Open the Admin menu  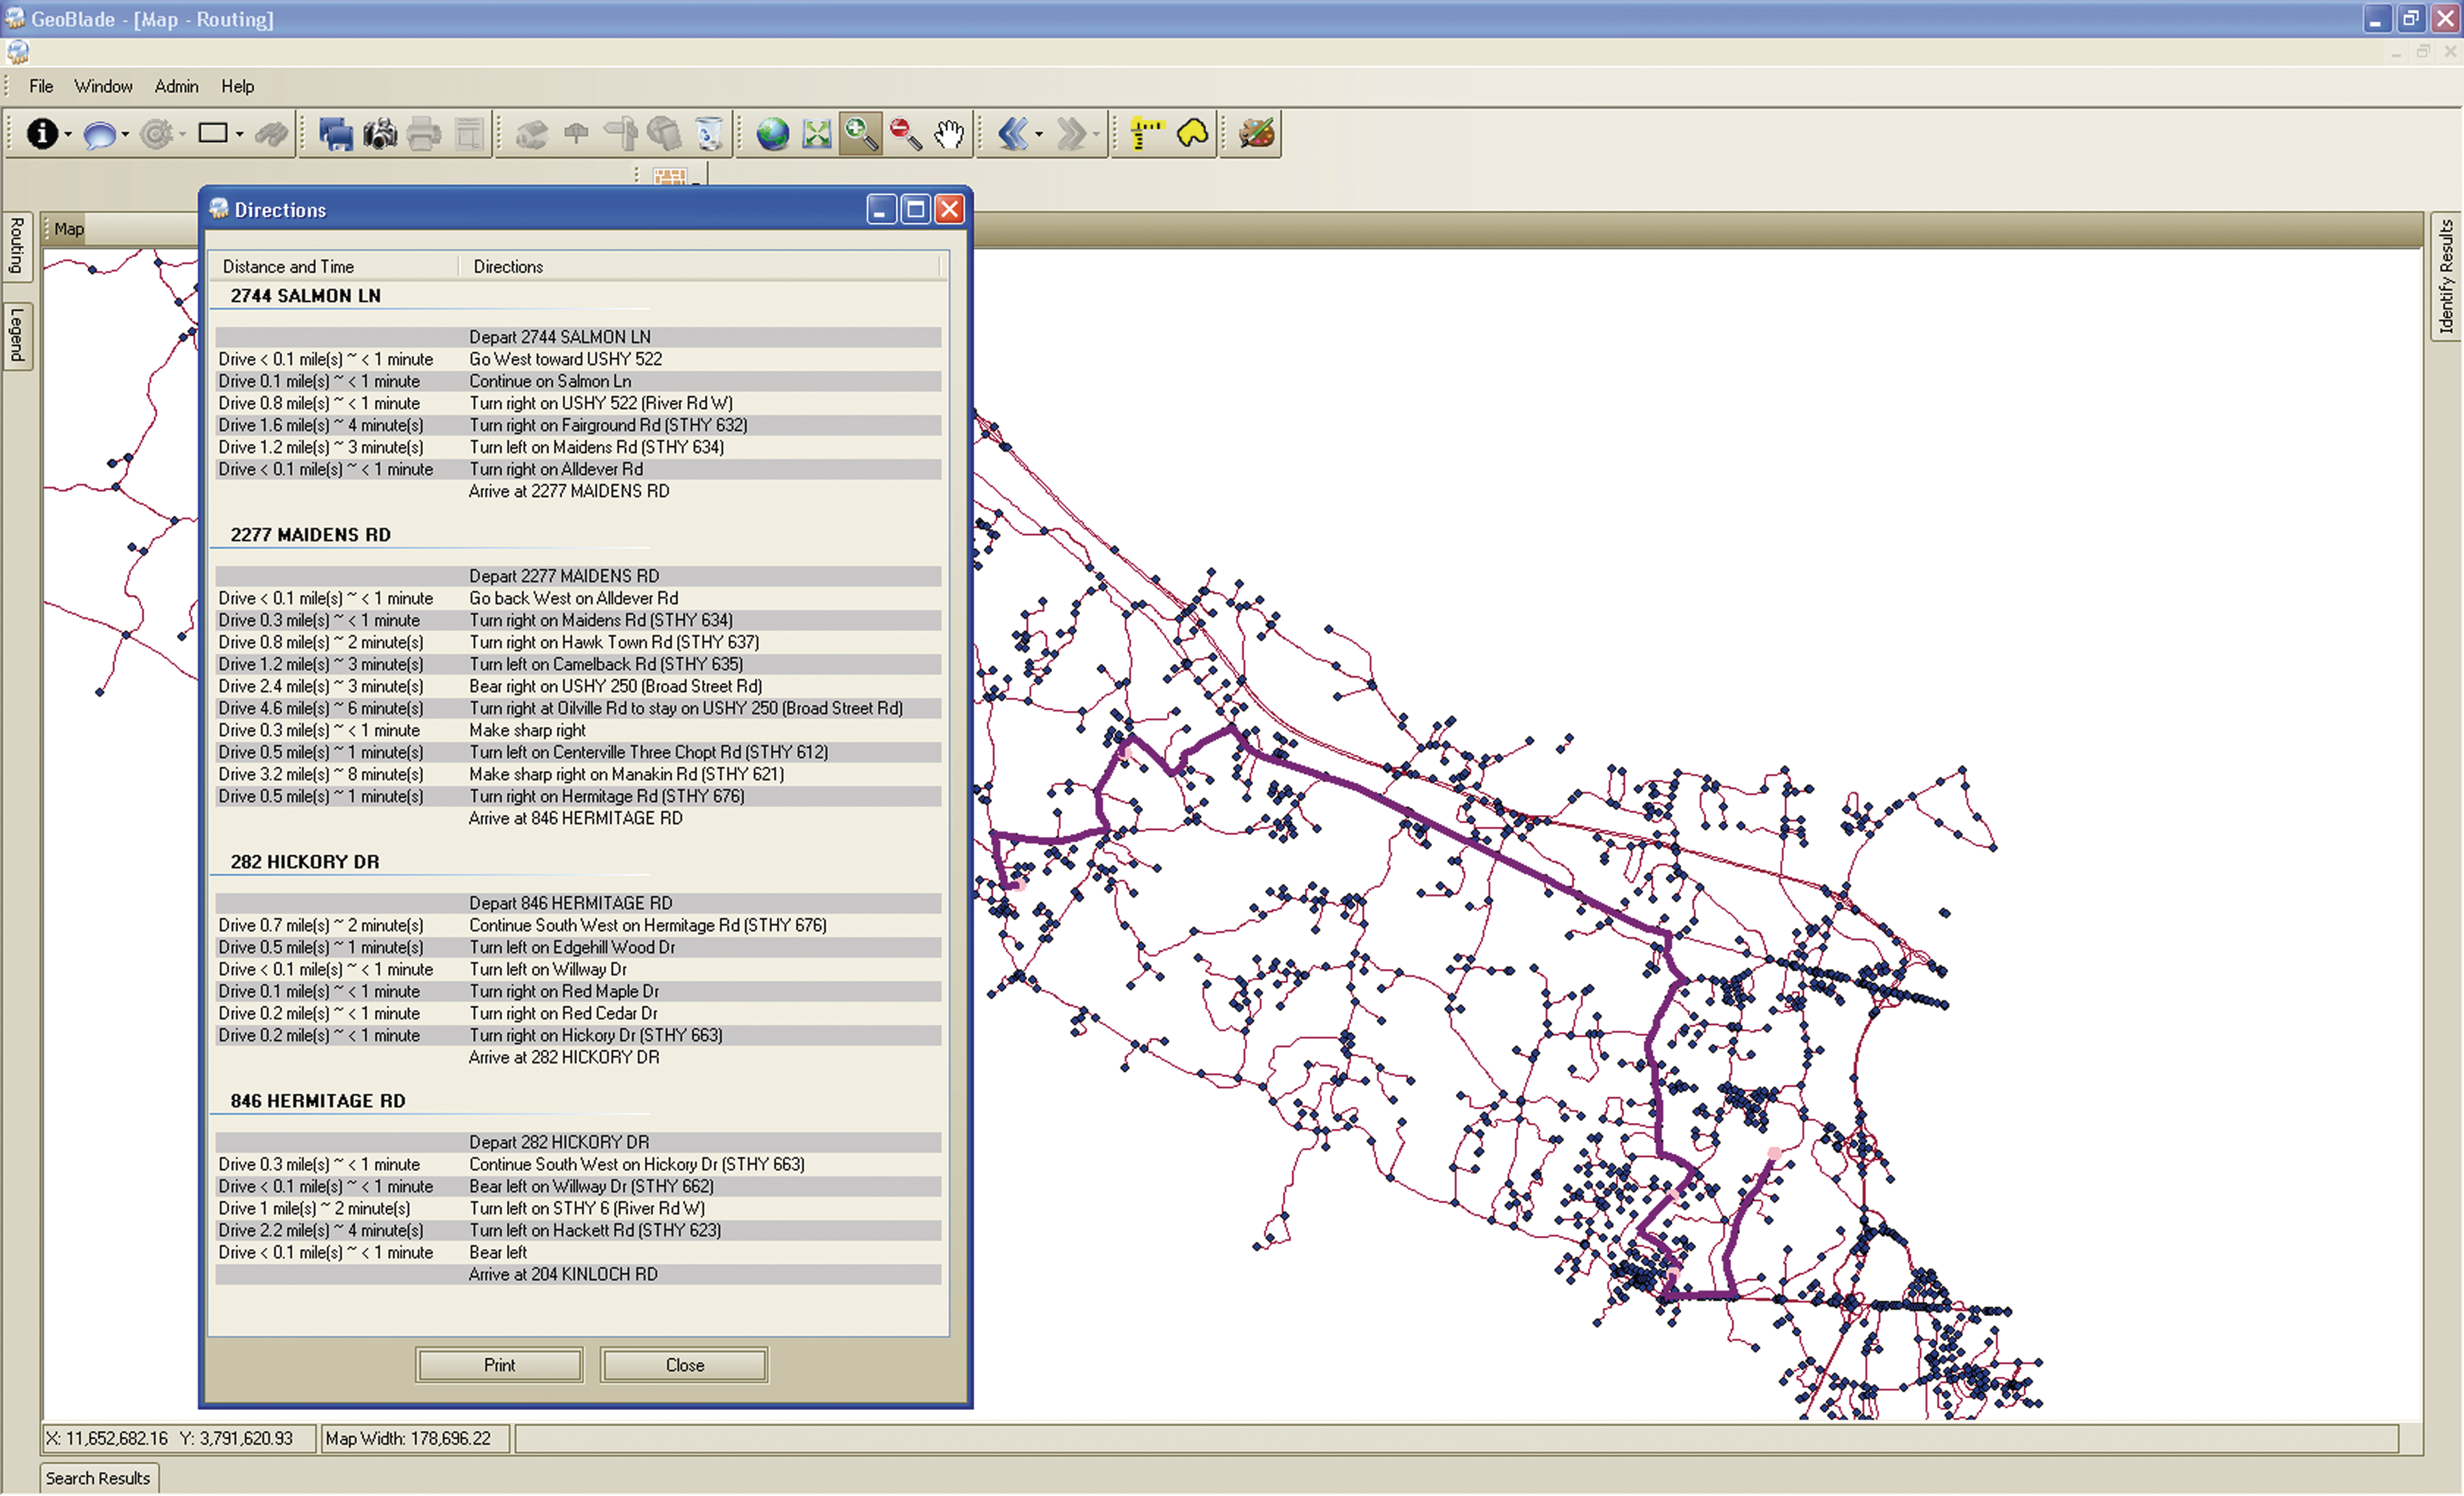pos(176,86)
